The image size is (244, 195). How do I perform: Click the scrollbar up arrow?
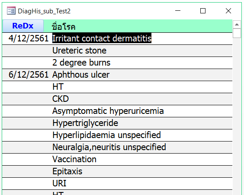tap(237, 24)
